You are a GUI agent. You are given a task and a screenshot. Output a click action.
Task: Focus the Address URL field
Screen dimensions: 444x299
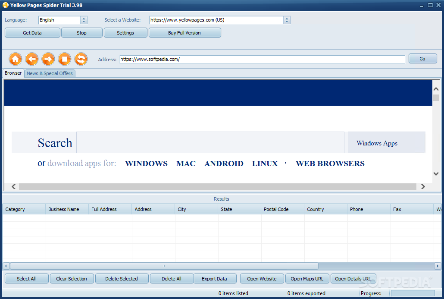pyautogui.click(x=262, y=59)
